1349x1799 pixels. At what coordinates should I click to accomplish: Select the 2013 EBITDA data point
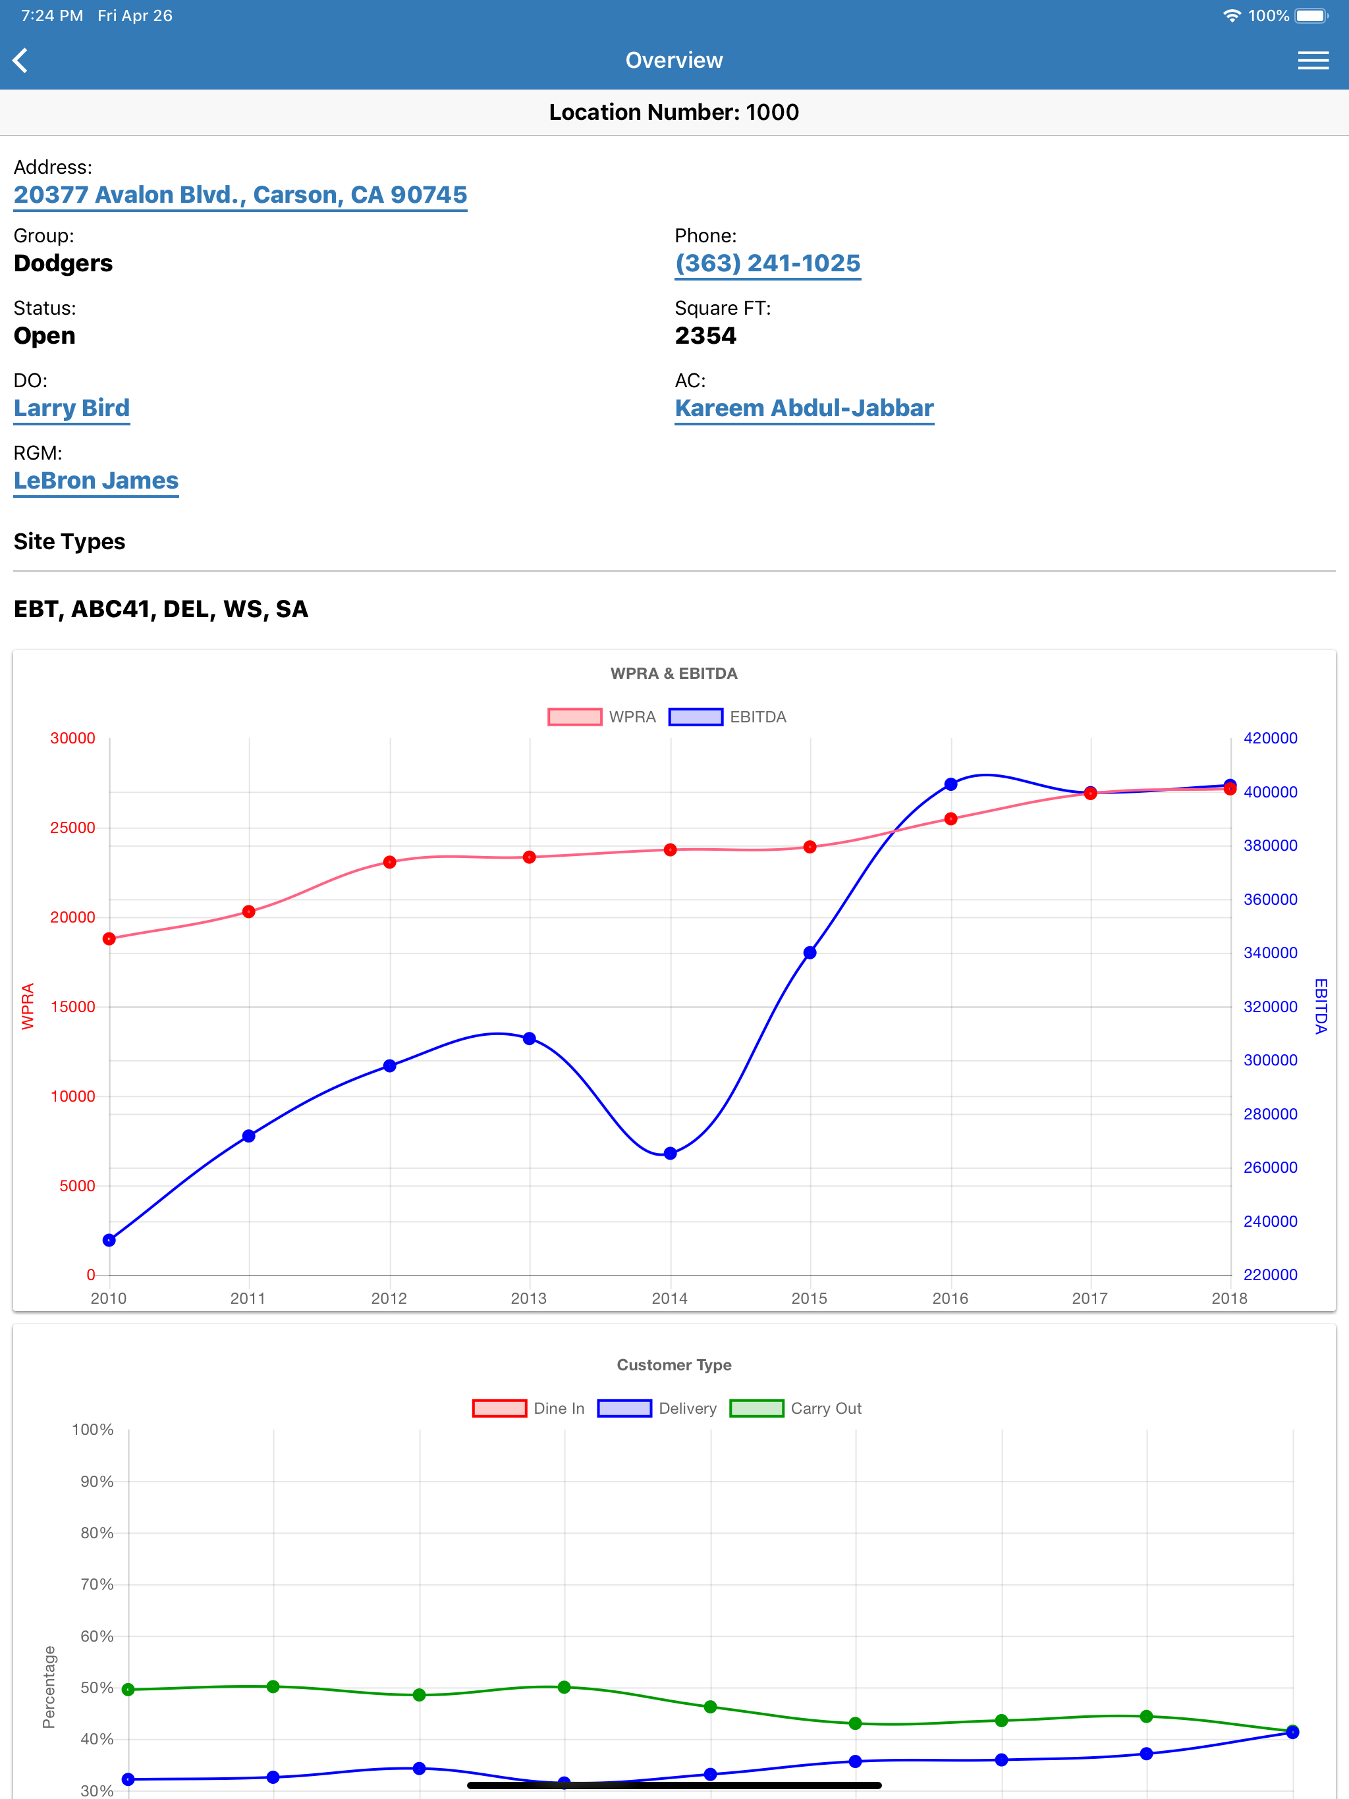[530, 1038]
